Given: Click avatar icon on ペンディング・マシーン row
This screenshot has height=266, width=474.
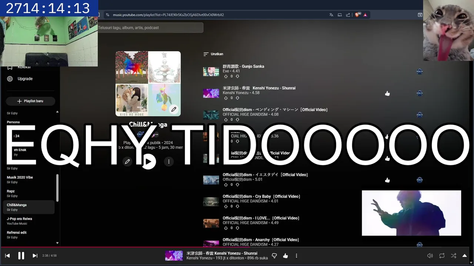Looking at the screenshot, I should 420,115.
